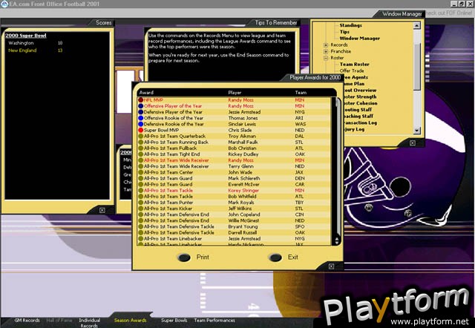Open the GM Records tab
Screen dimensions: 475x328
[27, 320]
